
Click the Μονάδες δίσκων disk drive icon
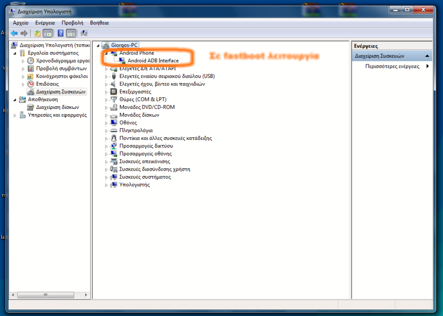point(114,115)
